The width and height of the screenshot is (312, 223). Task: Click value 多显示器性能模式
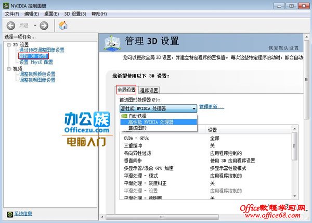(x=228, y=168)
